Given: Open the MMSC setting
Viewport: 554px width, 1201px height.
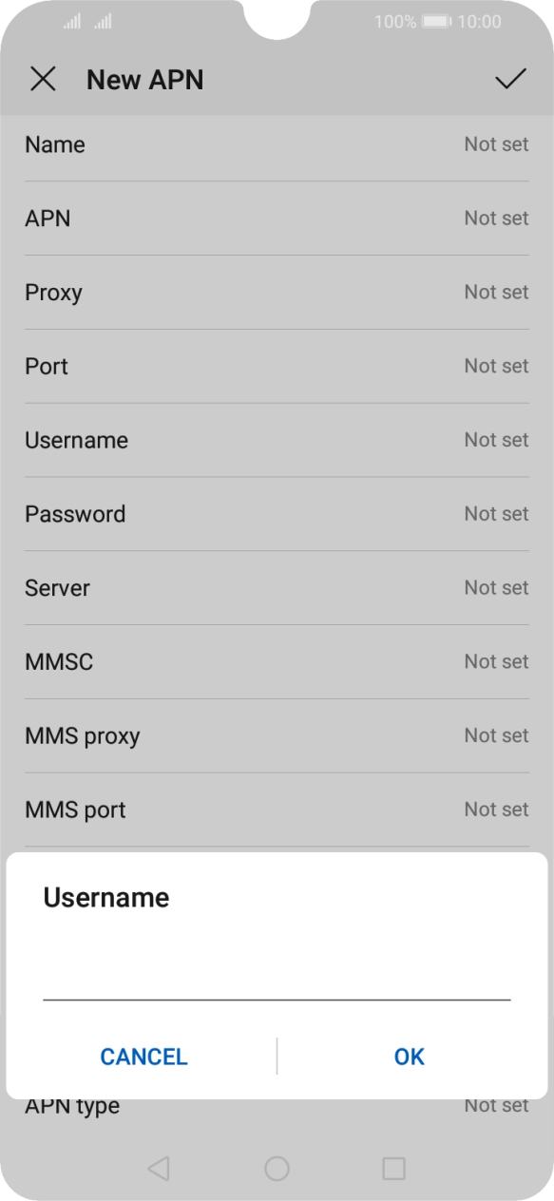Looking at the screenshot, I should (x=277, y=661).
